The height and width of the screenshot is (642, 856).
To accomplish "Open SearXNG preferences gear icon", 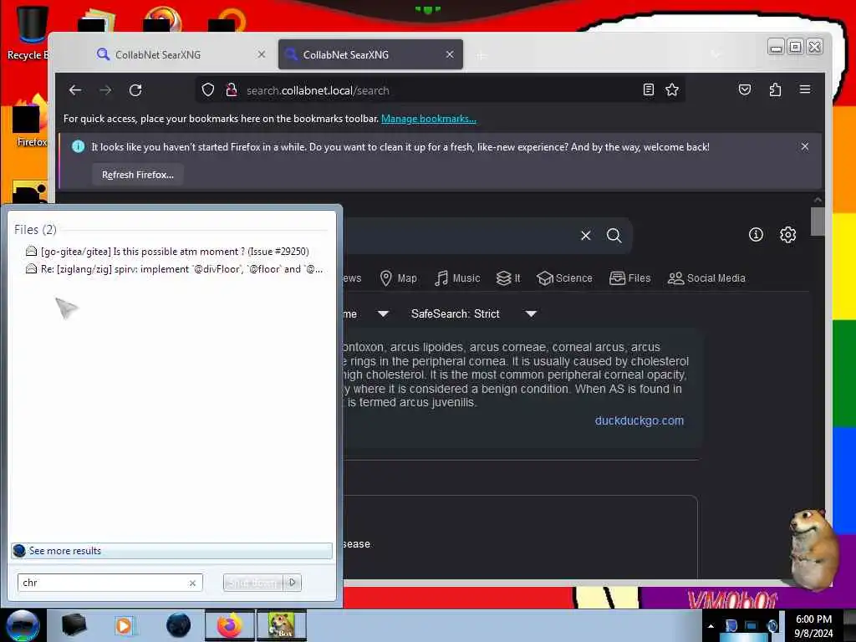I will pos(787,235).
